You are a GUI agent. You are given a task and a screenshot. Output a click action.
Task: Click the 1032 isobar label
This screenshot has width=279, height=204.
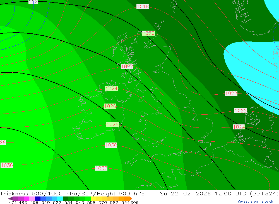click(101, 168)
